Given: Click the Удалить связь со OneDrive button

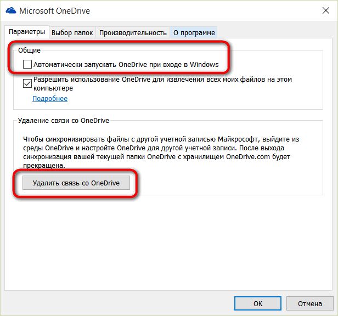Looking at the screenshot, I should point(76,183).
